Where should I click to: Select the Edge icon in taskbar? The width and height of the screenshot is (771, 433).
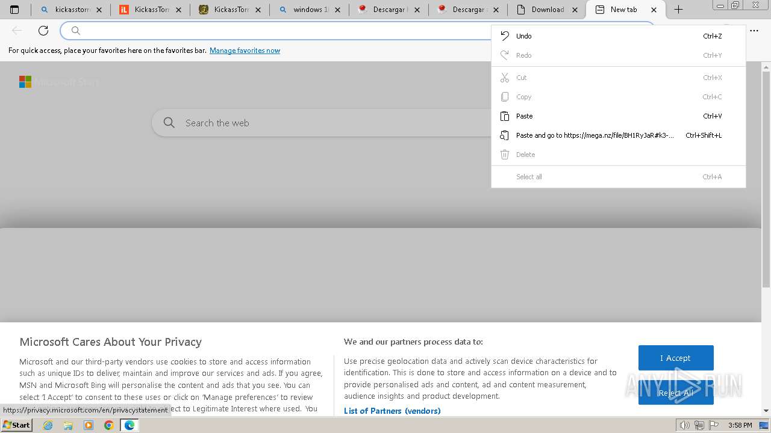coord(130,425)
